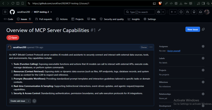Click the No labels text
The width and height of the screenshot is (212, 110).
pyautogui.click(x=163, y=63)
